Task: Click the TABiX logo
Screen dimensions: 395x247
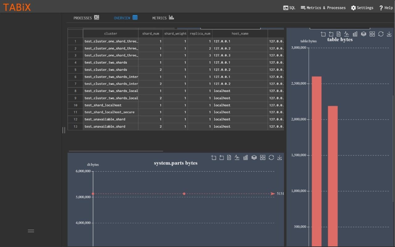Action: pos(17,7)
